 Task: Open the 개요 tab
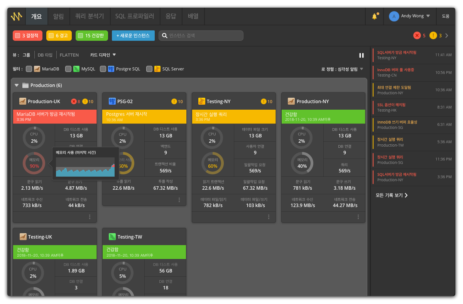pos(36,16)
